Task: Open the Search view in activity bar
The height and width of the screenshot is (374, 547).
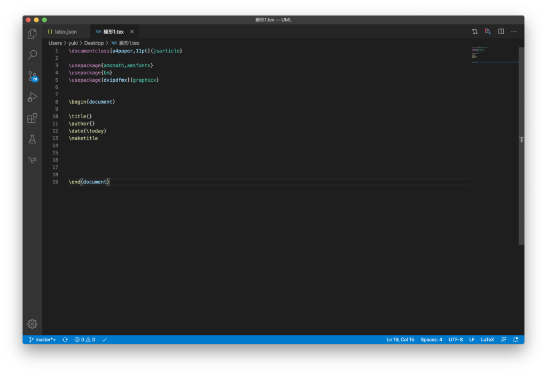Action: click(x=32, y=54)
